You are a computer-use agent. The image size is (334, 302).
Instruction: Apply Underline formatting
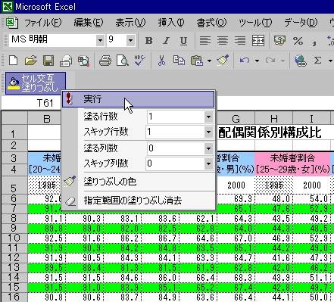tap(183, 41)
